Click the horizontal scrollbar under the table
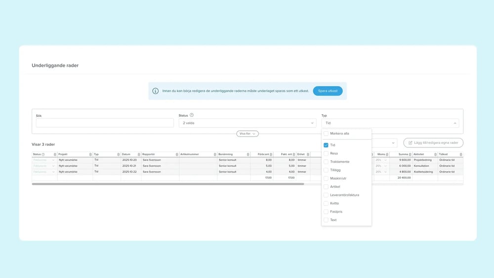The image size is (494, 278). [x=168, y=184]
